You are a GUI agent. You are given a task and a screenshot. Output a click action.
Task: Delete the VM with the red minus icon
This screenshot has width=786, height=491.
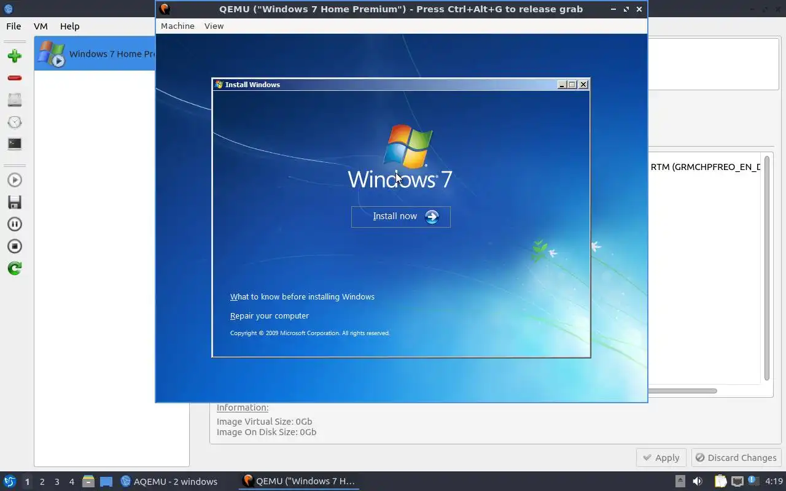15,78
